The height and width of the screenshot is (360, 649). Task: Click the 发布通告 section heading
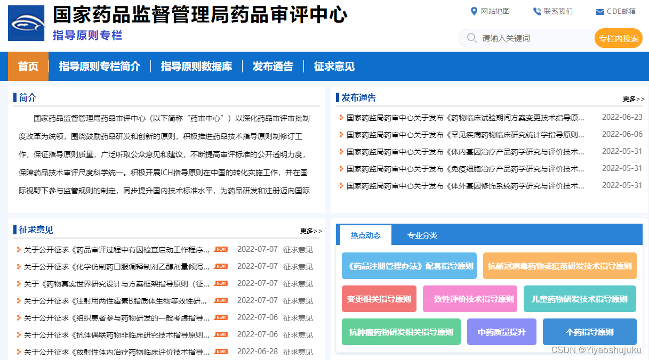tap(359, 97)
